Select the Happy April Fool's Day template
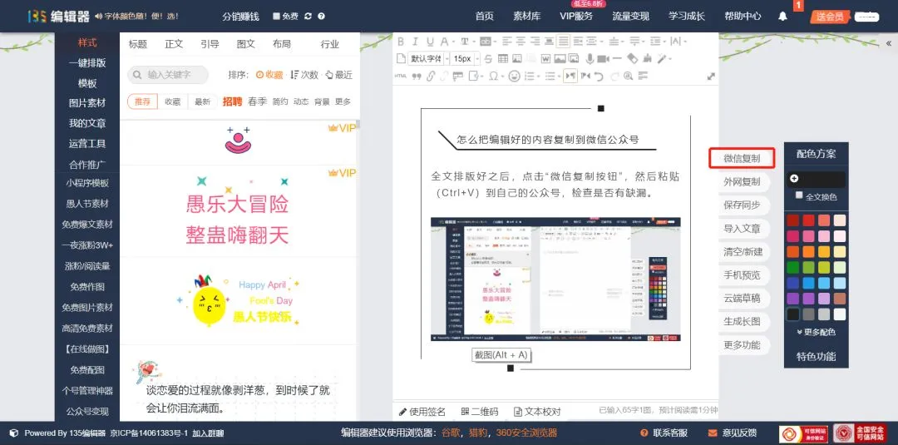The width and height of the screenshot is (898, 445). (x=238, y=300)
